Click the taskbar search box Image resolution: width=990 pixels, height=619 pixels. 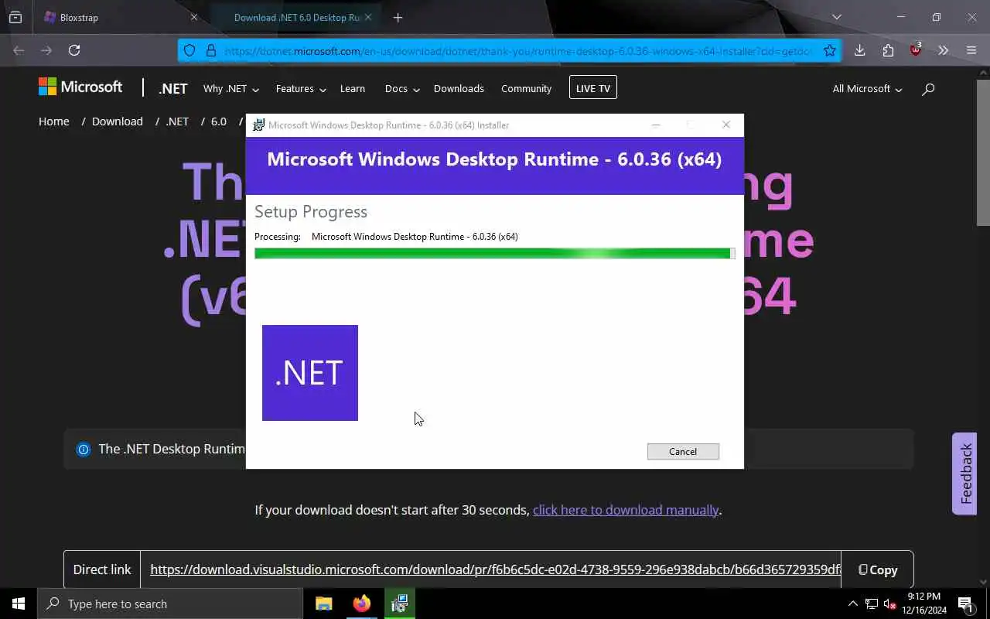[x=170, y=604]
